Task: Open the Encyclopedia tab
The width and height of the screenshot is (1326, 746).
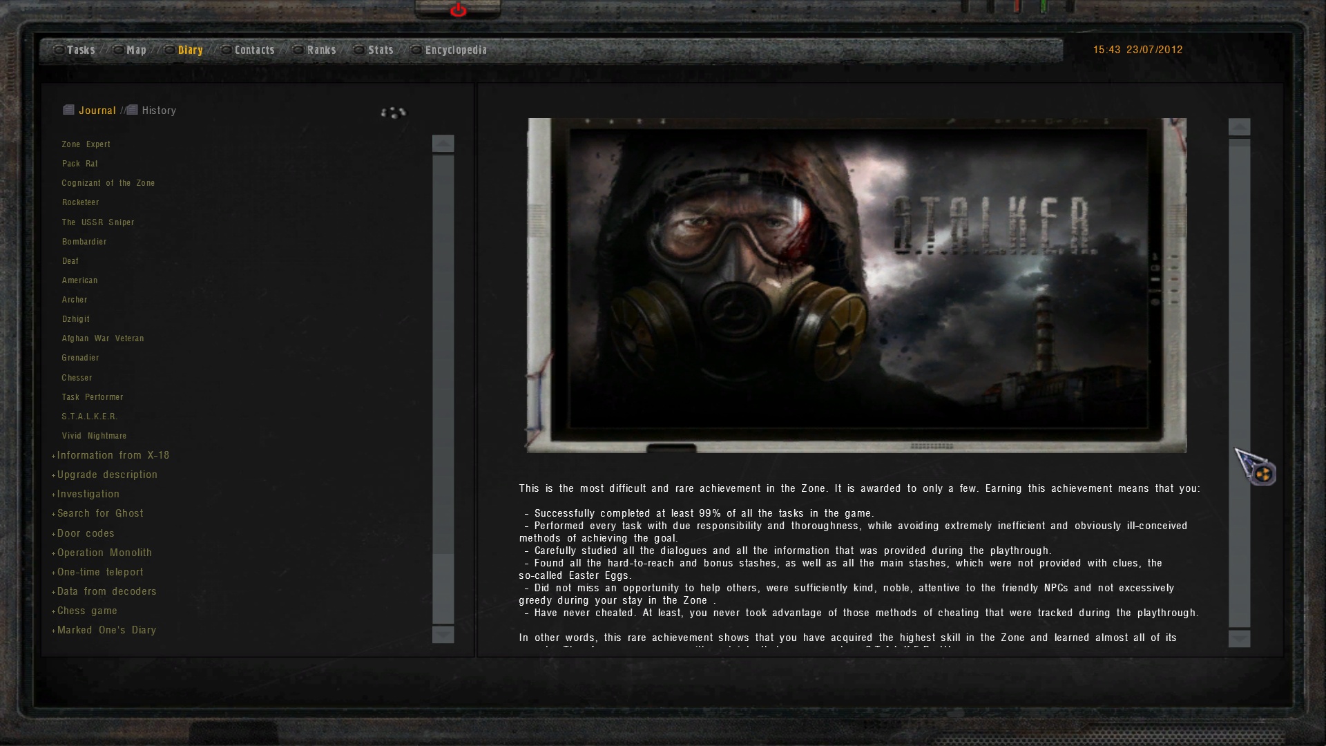Action: [x=456, y=50]
